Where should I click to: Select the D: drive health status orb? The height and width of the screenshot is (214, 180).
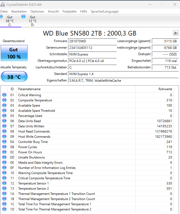point(23,16)
